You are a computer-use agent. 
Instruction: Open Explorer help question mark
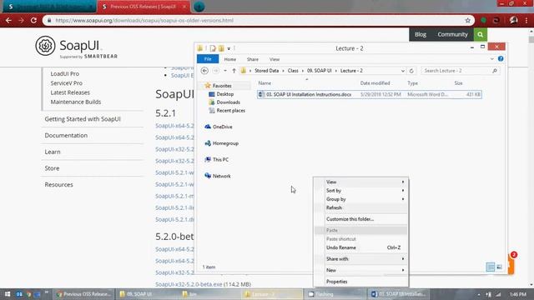pyautogui.click(x=501, y=59)
